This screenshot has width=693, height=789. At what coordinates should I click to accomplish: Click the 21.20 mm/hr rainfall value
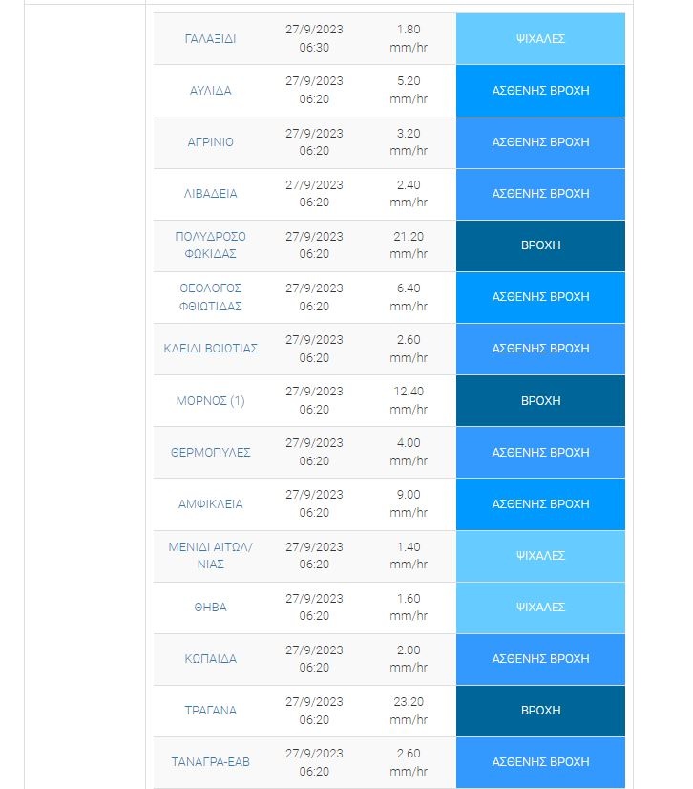408,245
